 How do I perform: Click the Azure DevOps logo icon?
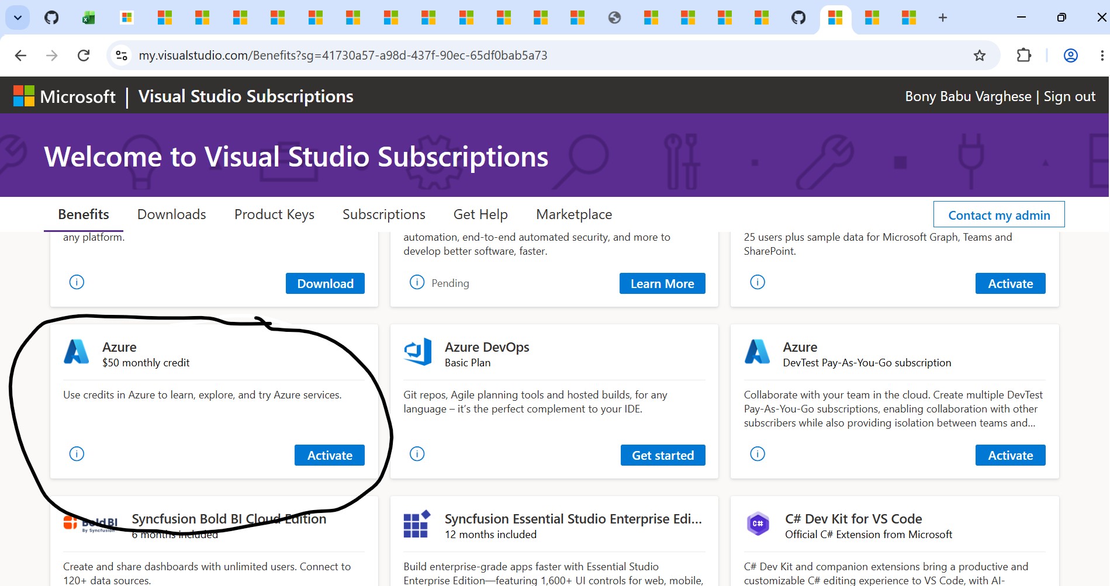click(x=417, y=352)
